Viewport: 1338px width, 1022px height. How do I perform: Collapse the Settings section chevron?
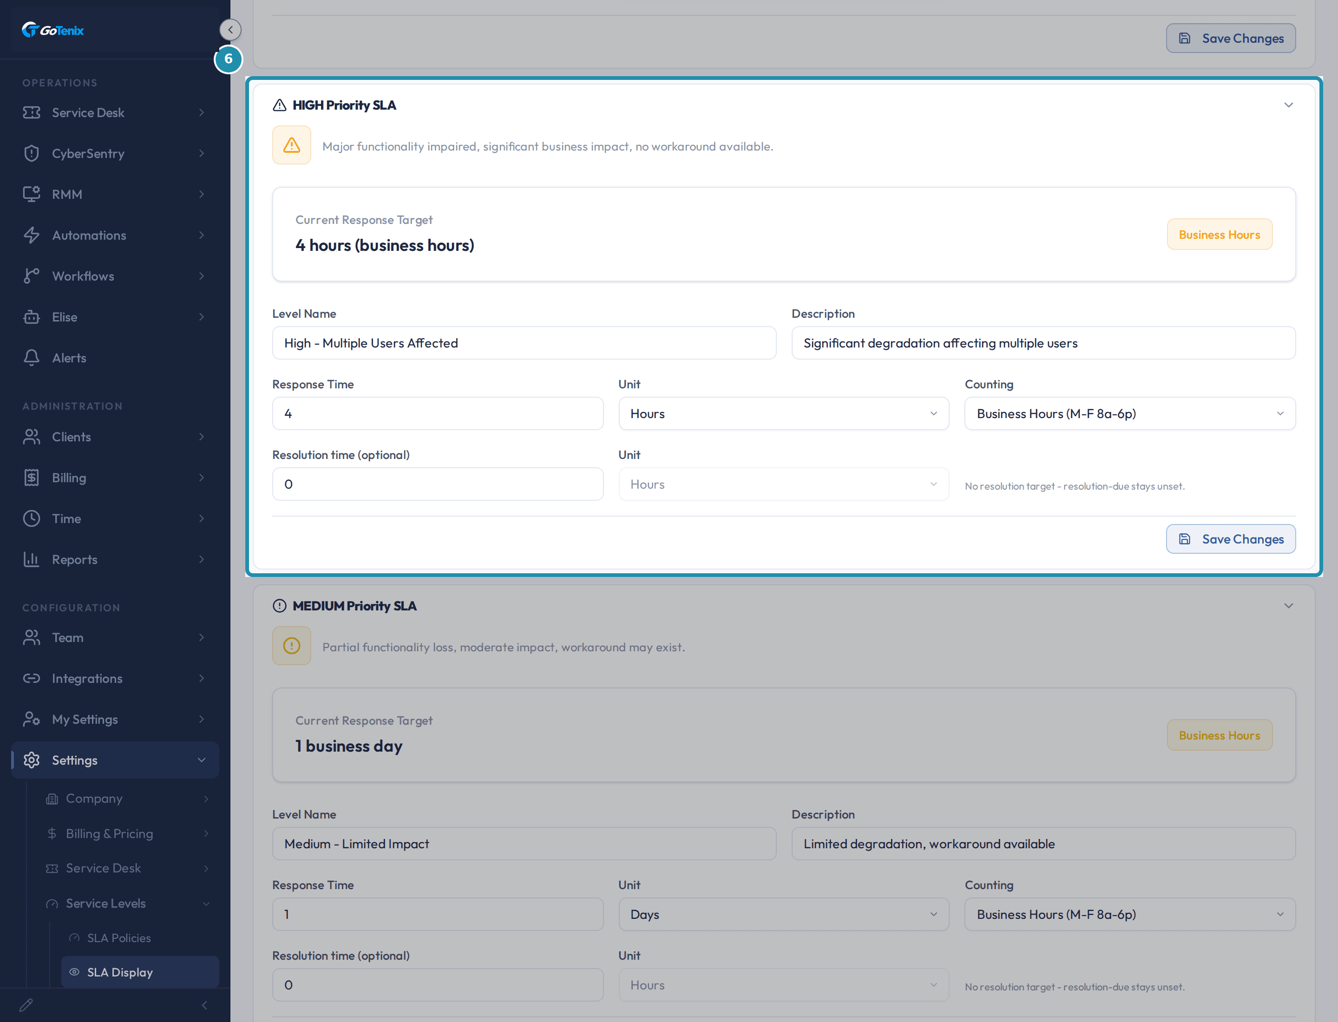coord(202,760)
